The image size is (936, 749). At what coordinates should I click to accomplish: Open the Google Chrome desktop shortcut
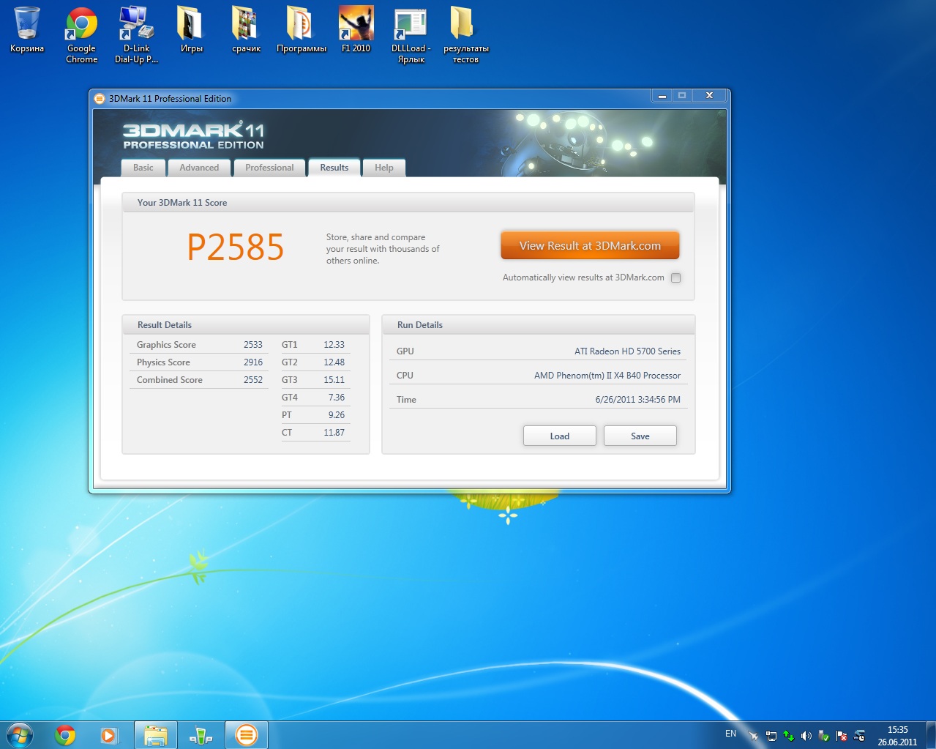(x=81, y=35)
